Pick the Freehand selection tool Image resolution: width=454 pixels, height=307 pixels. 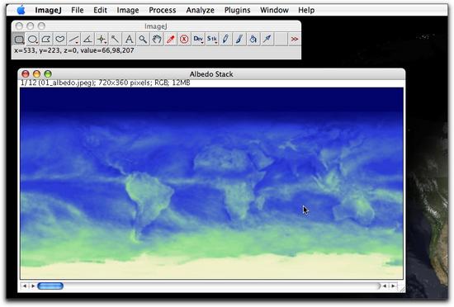60,39
